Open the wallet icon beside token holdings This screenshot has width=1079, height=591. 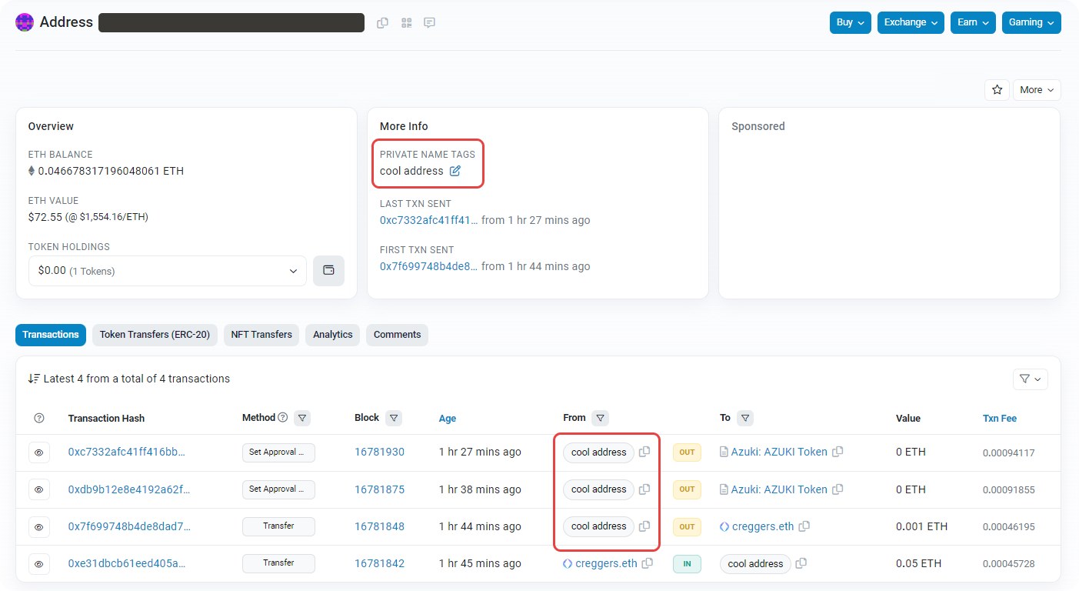click(328, 271)
